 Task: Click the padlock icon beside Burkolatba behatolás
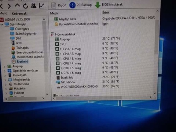(56, 24)
